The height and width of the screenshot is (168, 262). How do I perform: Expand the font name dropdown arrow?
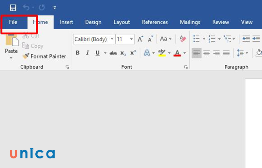pos(112,39)
